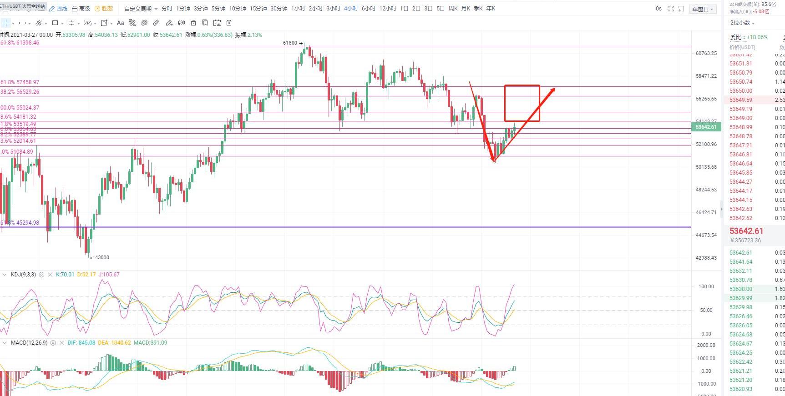Collapse the KDJ indicator panel

click(5, 275)
